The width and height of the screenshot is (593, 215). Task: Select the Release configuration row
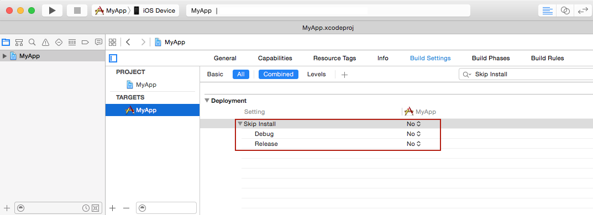(266, 144)
